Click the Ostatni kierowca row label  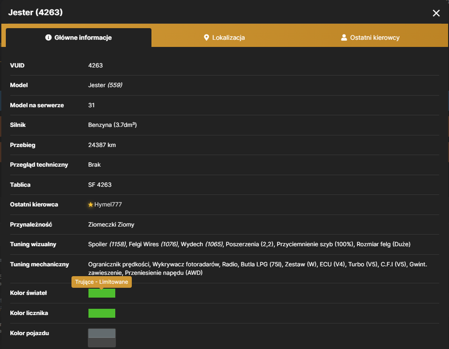click(34, 204)
